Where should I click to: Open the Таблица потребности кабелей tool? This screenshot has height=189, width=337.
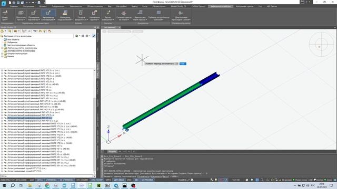(x=158, y=15)
